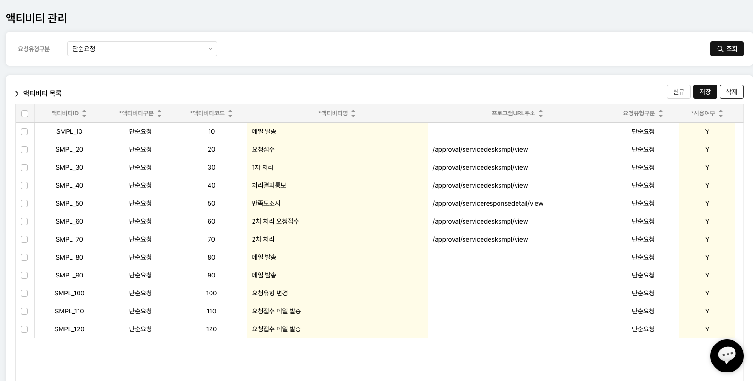The height and width of the screenshot is (381, 753).
Task: Click the 신규 button
Action: [x=678, y=92]
